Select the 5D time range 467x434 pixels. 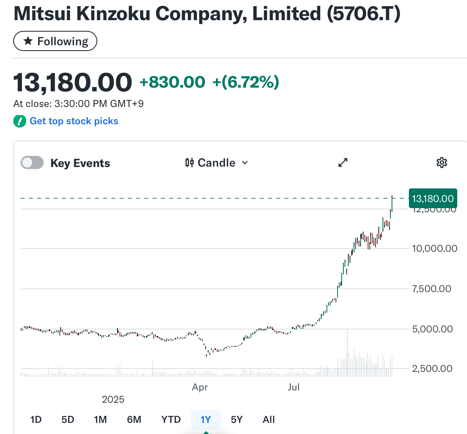(68, 420)
